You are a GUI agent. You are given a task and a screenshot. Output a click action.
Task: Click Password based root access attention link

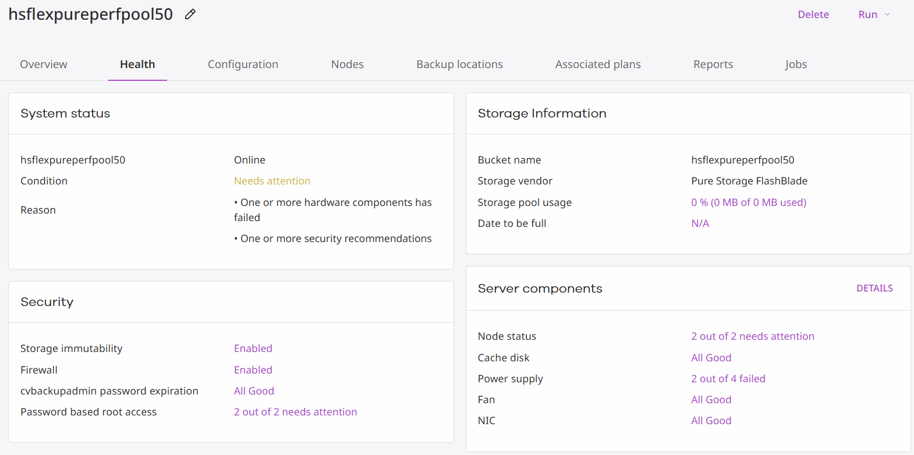(x=295, y=412)
